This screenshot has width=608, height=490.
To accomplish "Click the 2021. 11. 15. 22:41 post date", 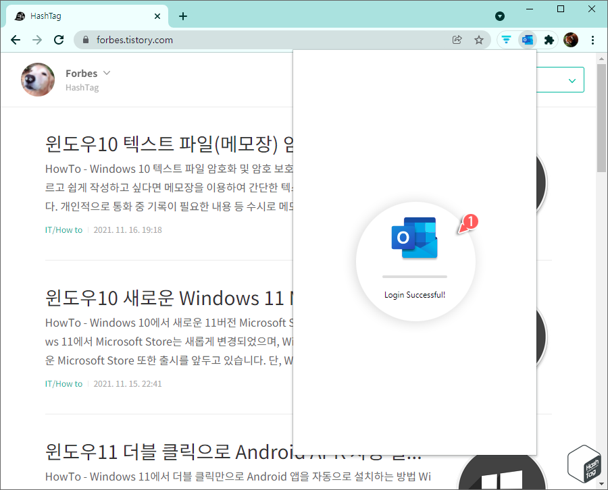I will click(x=128, y=383).
